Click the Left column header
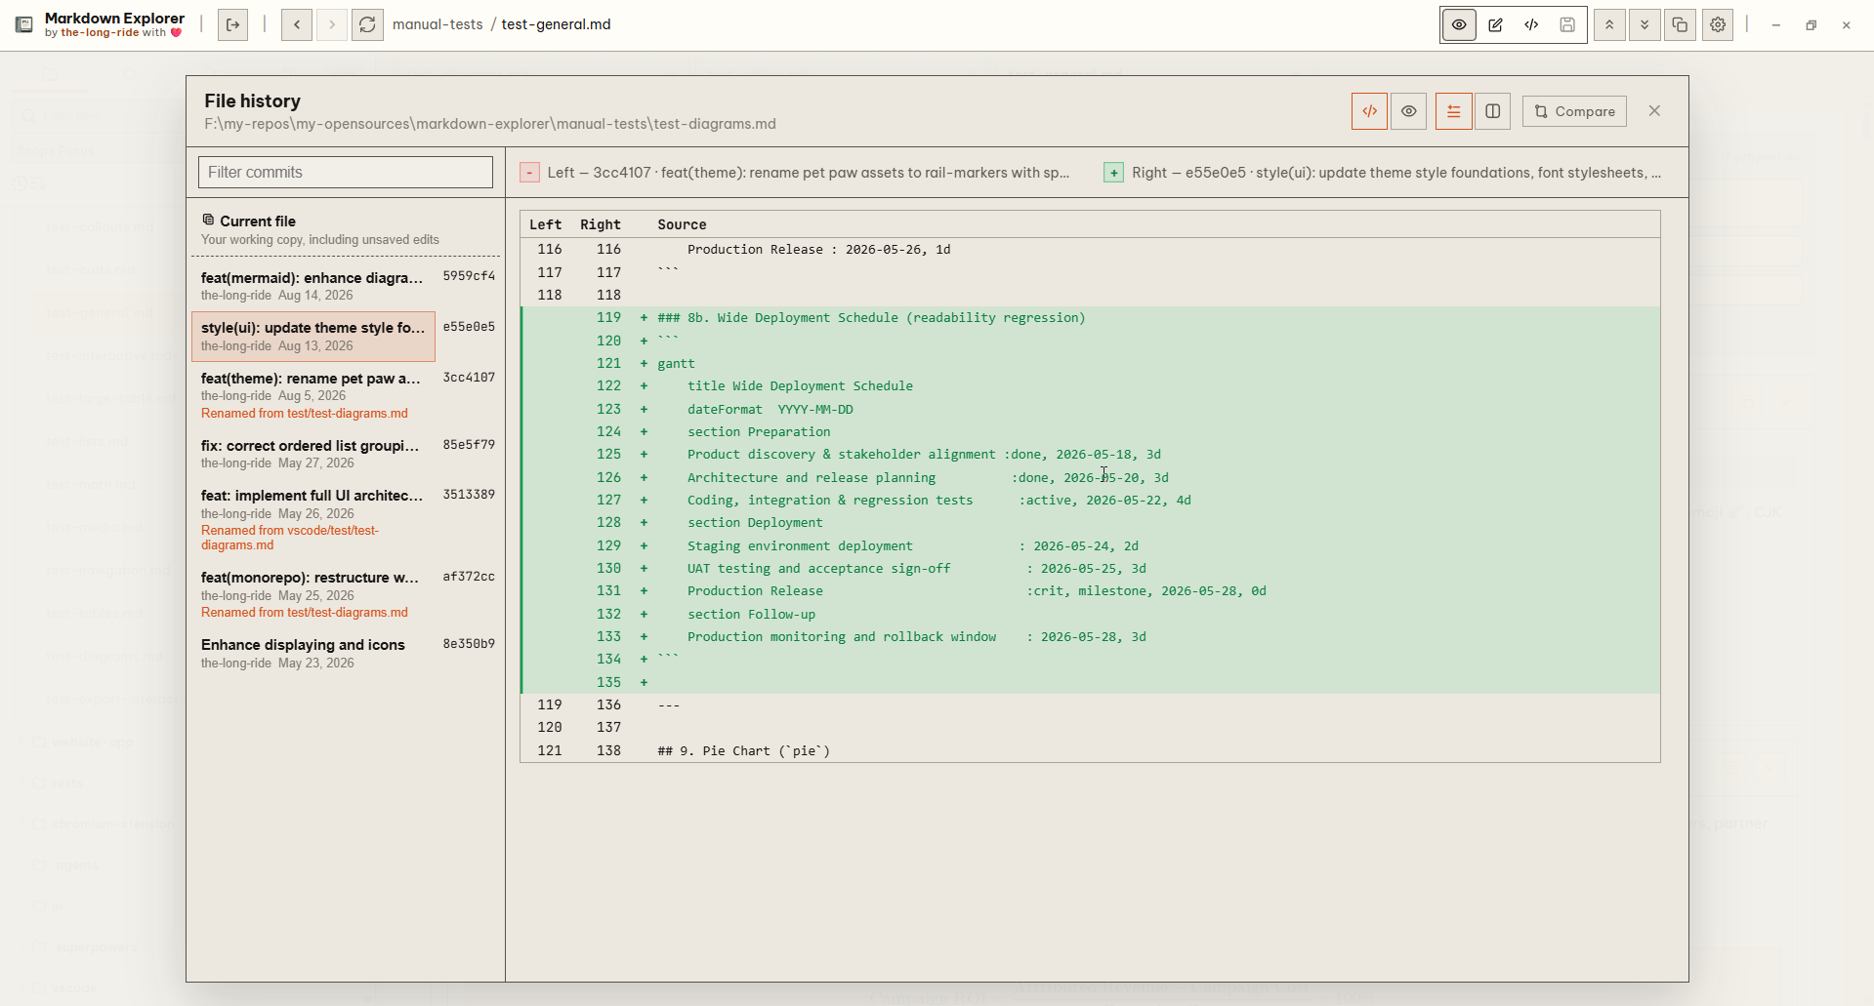 point(545,224)
